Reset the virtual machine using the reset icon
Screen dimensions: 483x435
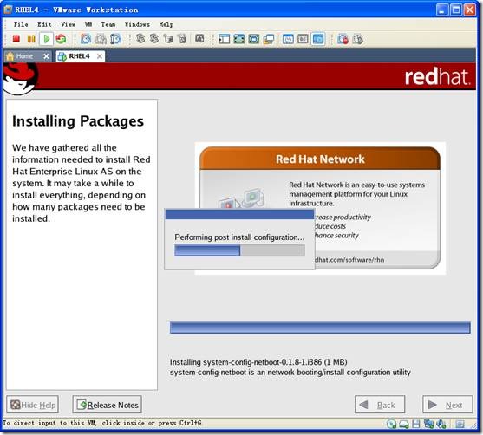coord(61,39)
